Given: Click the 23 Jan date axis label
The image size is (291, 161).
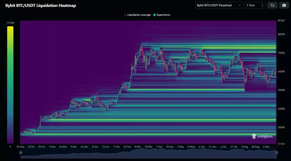Looking at the screenshot, I should [106, 147].
